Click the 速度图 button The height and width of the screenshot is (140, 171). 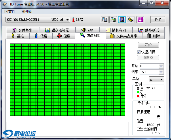coord(148,58)
